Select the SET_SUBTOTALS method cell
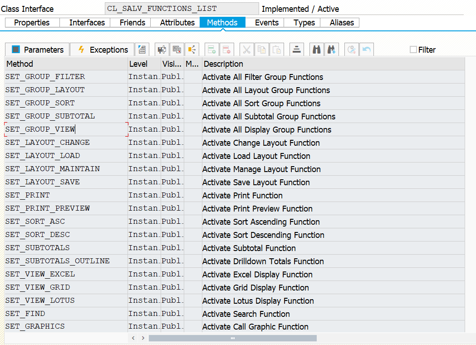Viewport: 476px width, 345px height. pos(66,248)
